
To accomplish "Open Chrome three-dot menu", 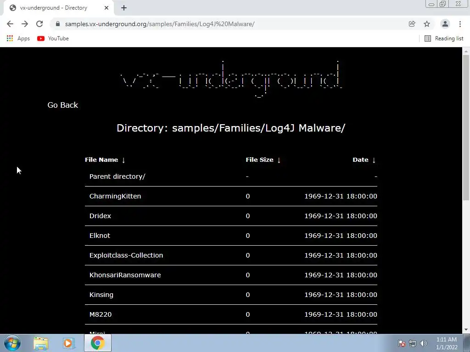I will pyautogui.click(x=460, y=24).
